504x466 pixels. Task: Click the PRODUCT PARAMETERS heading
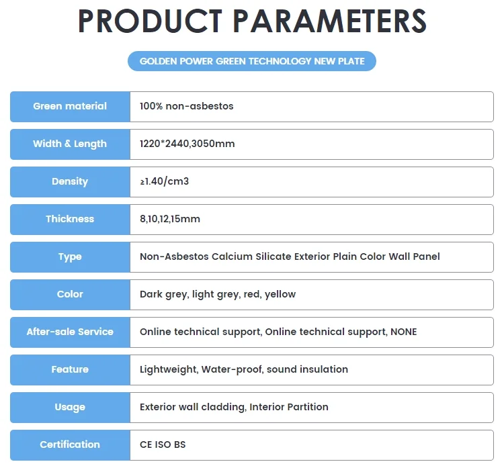coord(252,21)
